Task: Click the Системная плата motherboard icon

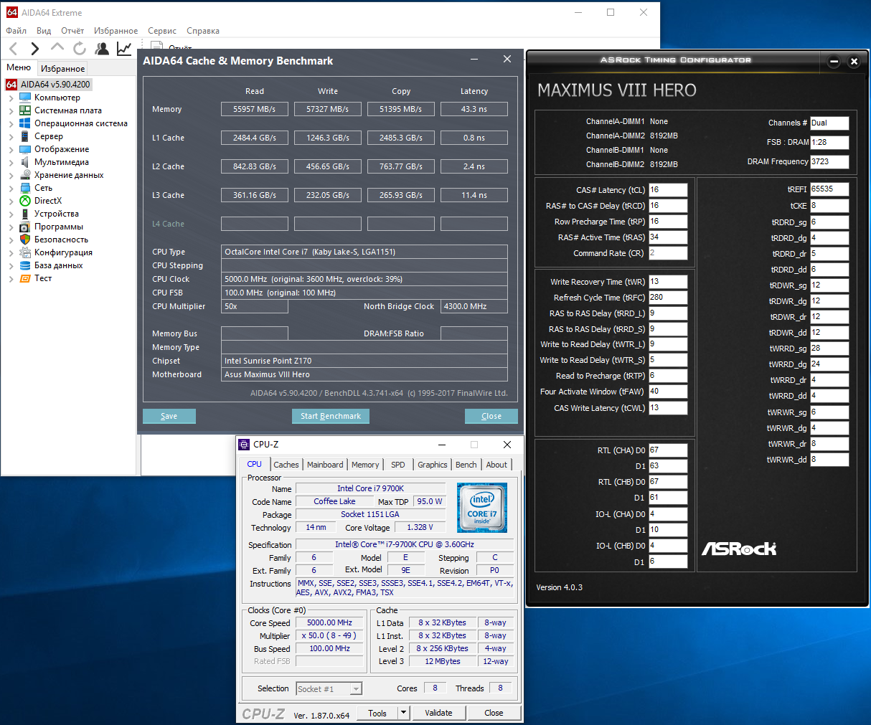Action: [x=25, y=110]
